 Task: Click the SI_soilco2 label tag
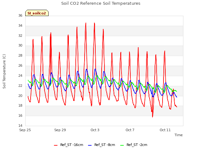point(37,13)
